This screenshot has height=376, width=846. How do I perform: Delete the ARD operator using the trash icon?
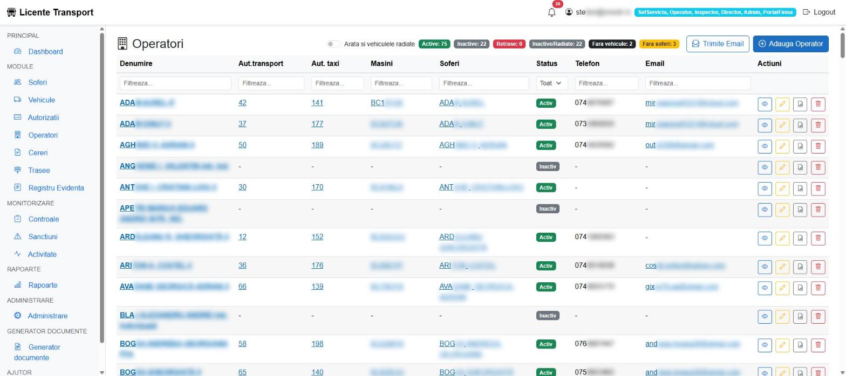(818, 238)
